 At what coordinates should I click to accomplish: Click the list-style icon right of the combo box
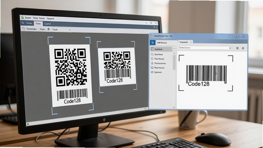tap(237, 48)
